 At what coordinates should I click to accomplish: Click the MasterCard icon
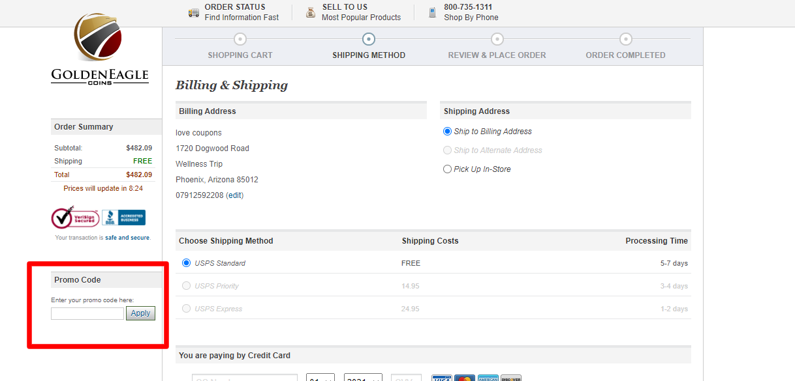tap(465, 378)
